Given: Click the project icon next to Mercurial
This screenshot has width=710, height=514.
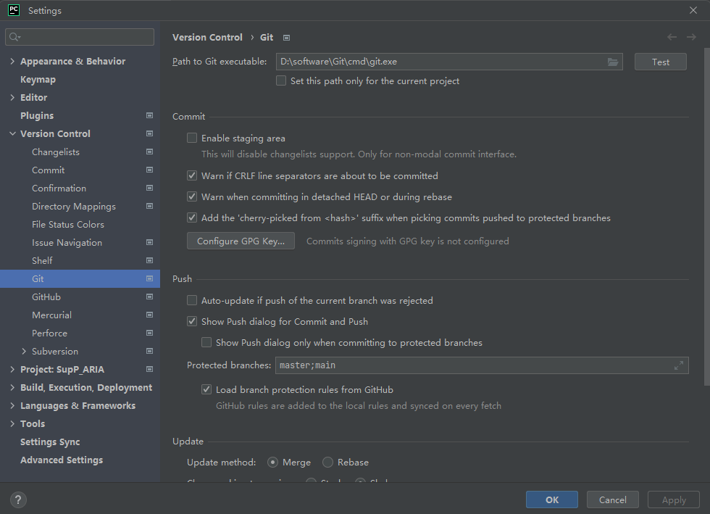Looking at the screenshot, I should click(149, 315).
